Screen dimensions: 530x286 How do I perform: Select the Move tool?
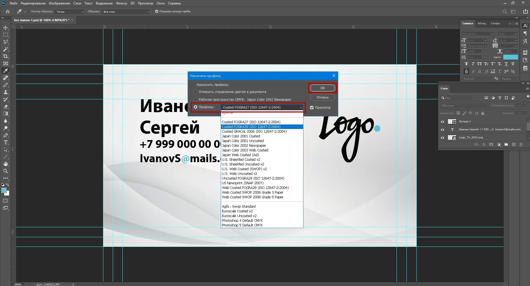click(6, 28)
